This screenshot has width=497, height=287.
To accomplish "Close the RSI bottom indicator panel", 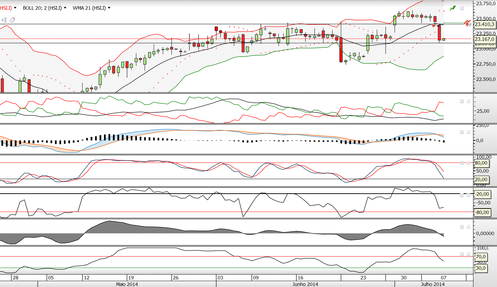I will pos(468,254).
